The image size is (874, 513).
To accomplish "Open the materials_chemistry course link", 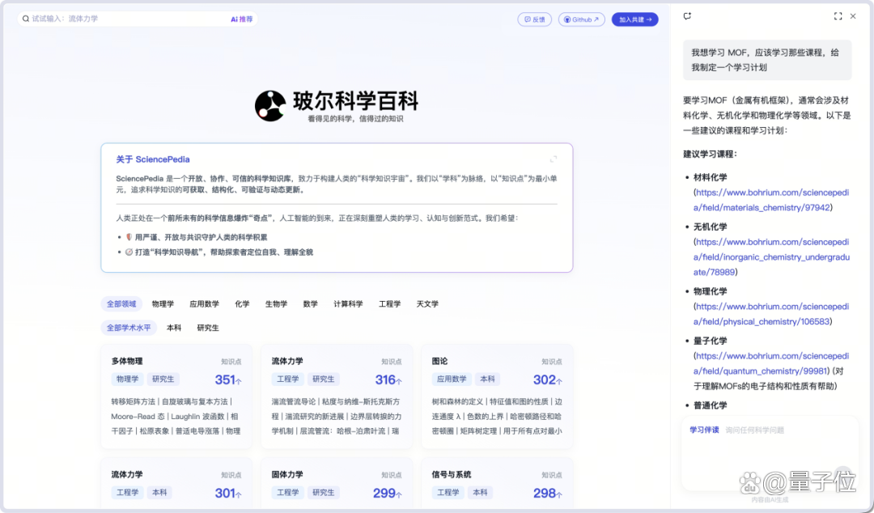I will (771, 200).
